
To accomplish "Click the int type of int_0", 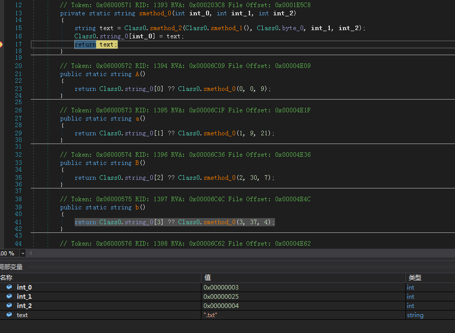I will click(x=411, y=287).
